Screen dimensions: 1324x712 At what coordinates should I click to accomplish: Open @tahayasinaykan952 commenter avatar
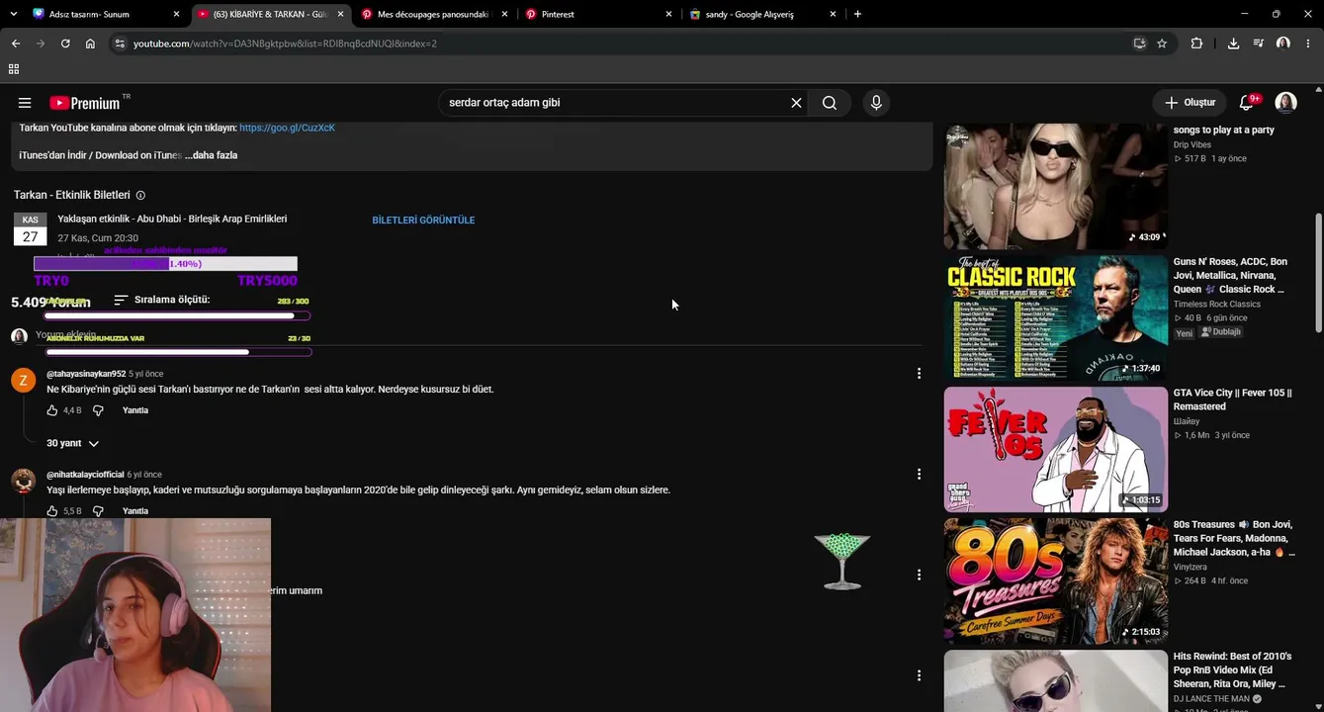(x=24, y=381)
